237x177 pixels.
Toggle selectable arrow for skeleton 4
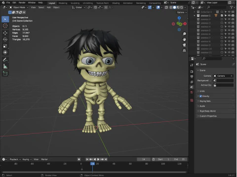pos(226,27)
